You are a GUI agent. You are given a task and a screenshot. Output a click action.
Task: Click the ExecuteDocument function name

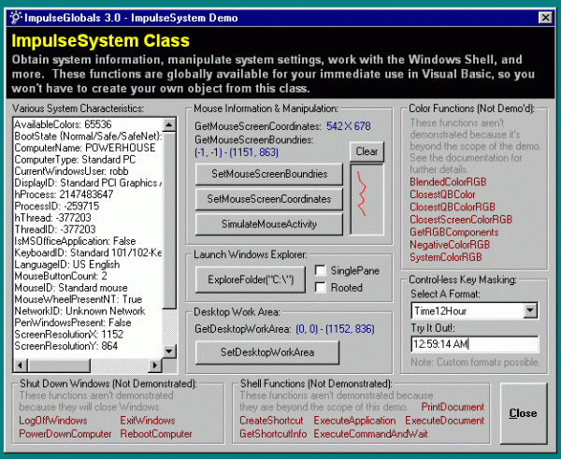click(x=445, y=421)
